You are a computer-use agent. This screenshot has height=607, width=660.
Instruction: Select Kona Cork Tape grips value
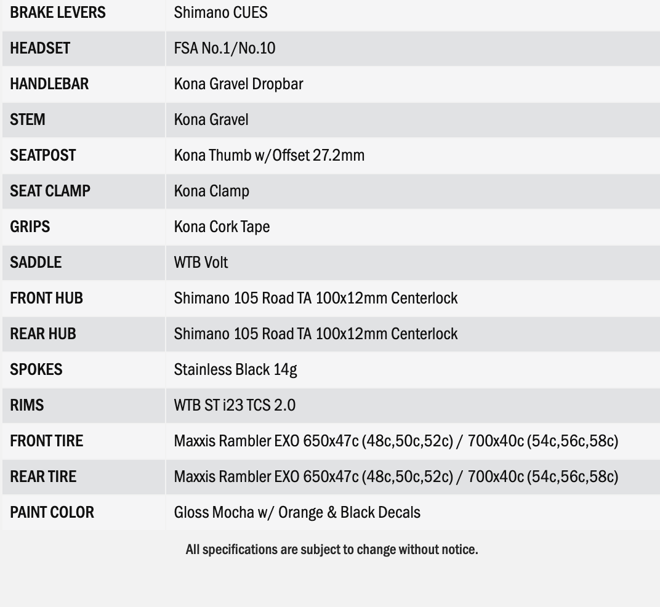point(222,227)
